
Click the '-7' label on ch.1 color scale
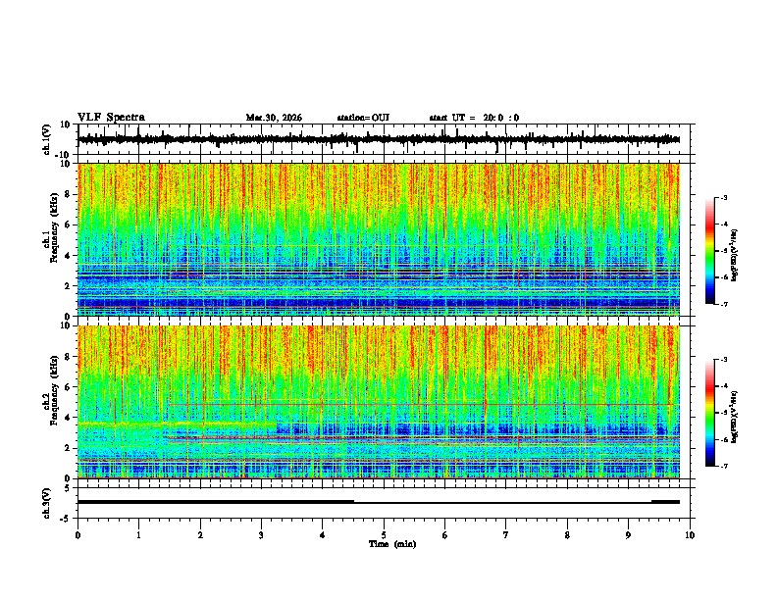(x=724, y=304)
